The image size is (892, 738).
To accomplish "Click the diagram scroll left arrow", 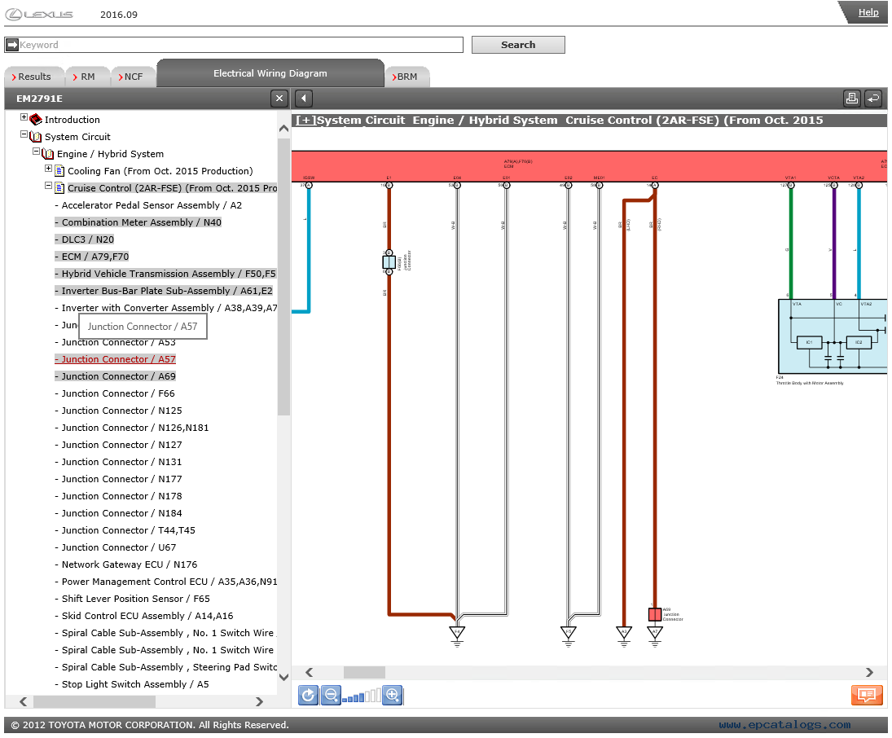I will tap(309, 672).
